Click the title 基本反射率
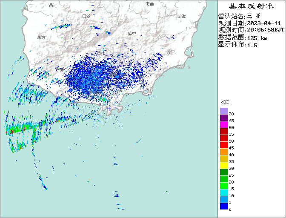 (251, 6)
